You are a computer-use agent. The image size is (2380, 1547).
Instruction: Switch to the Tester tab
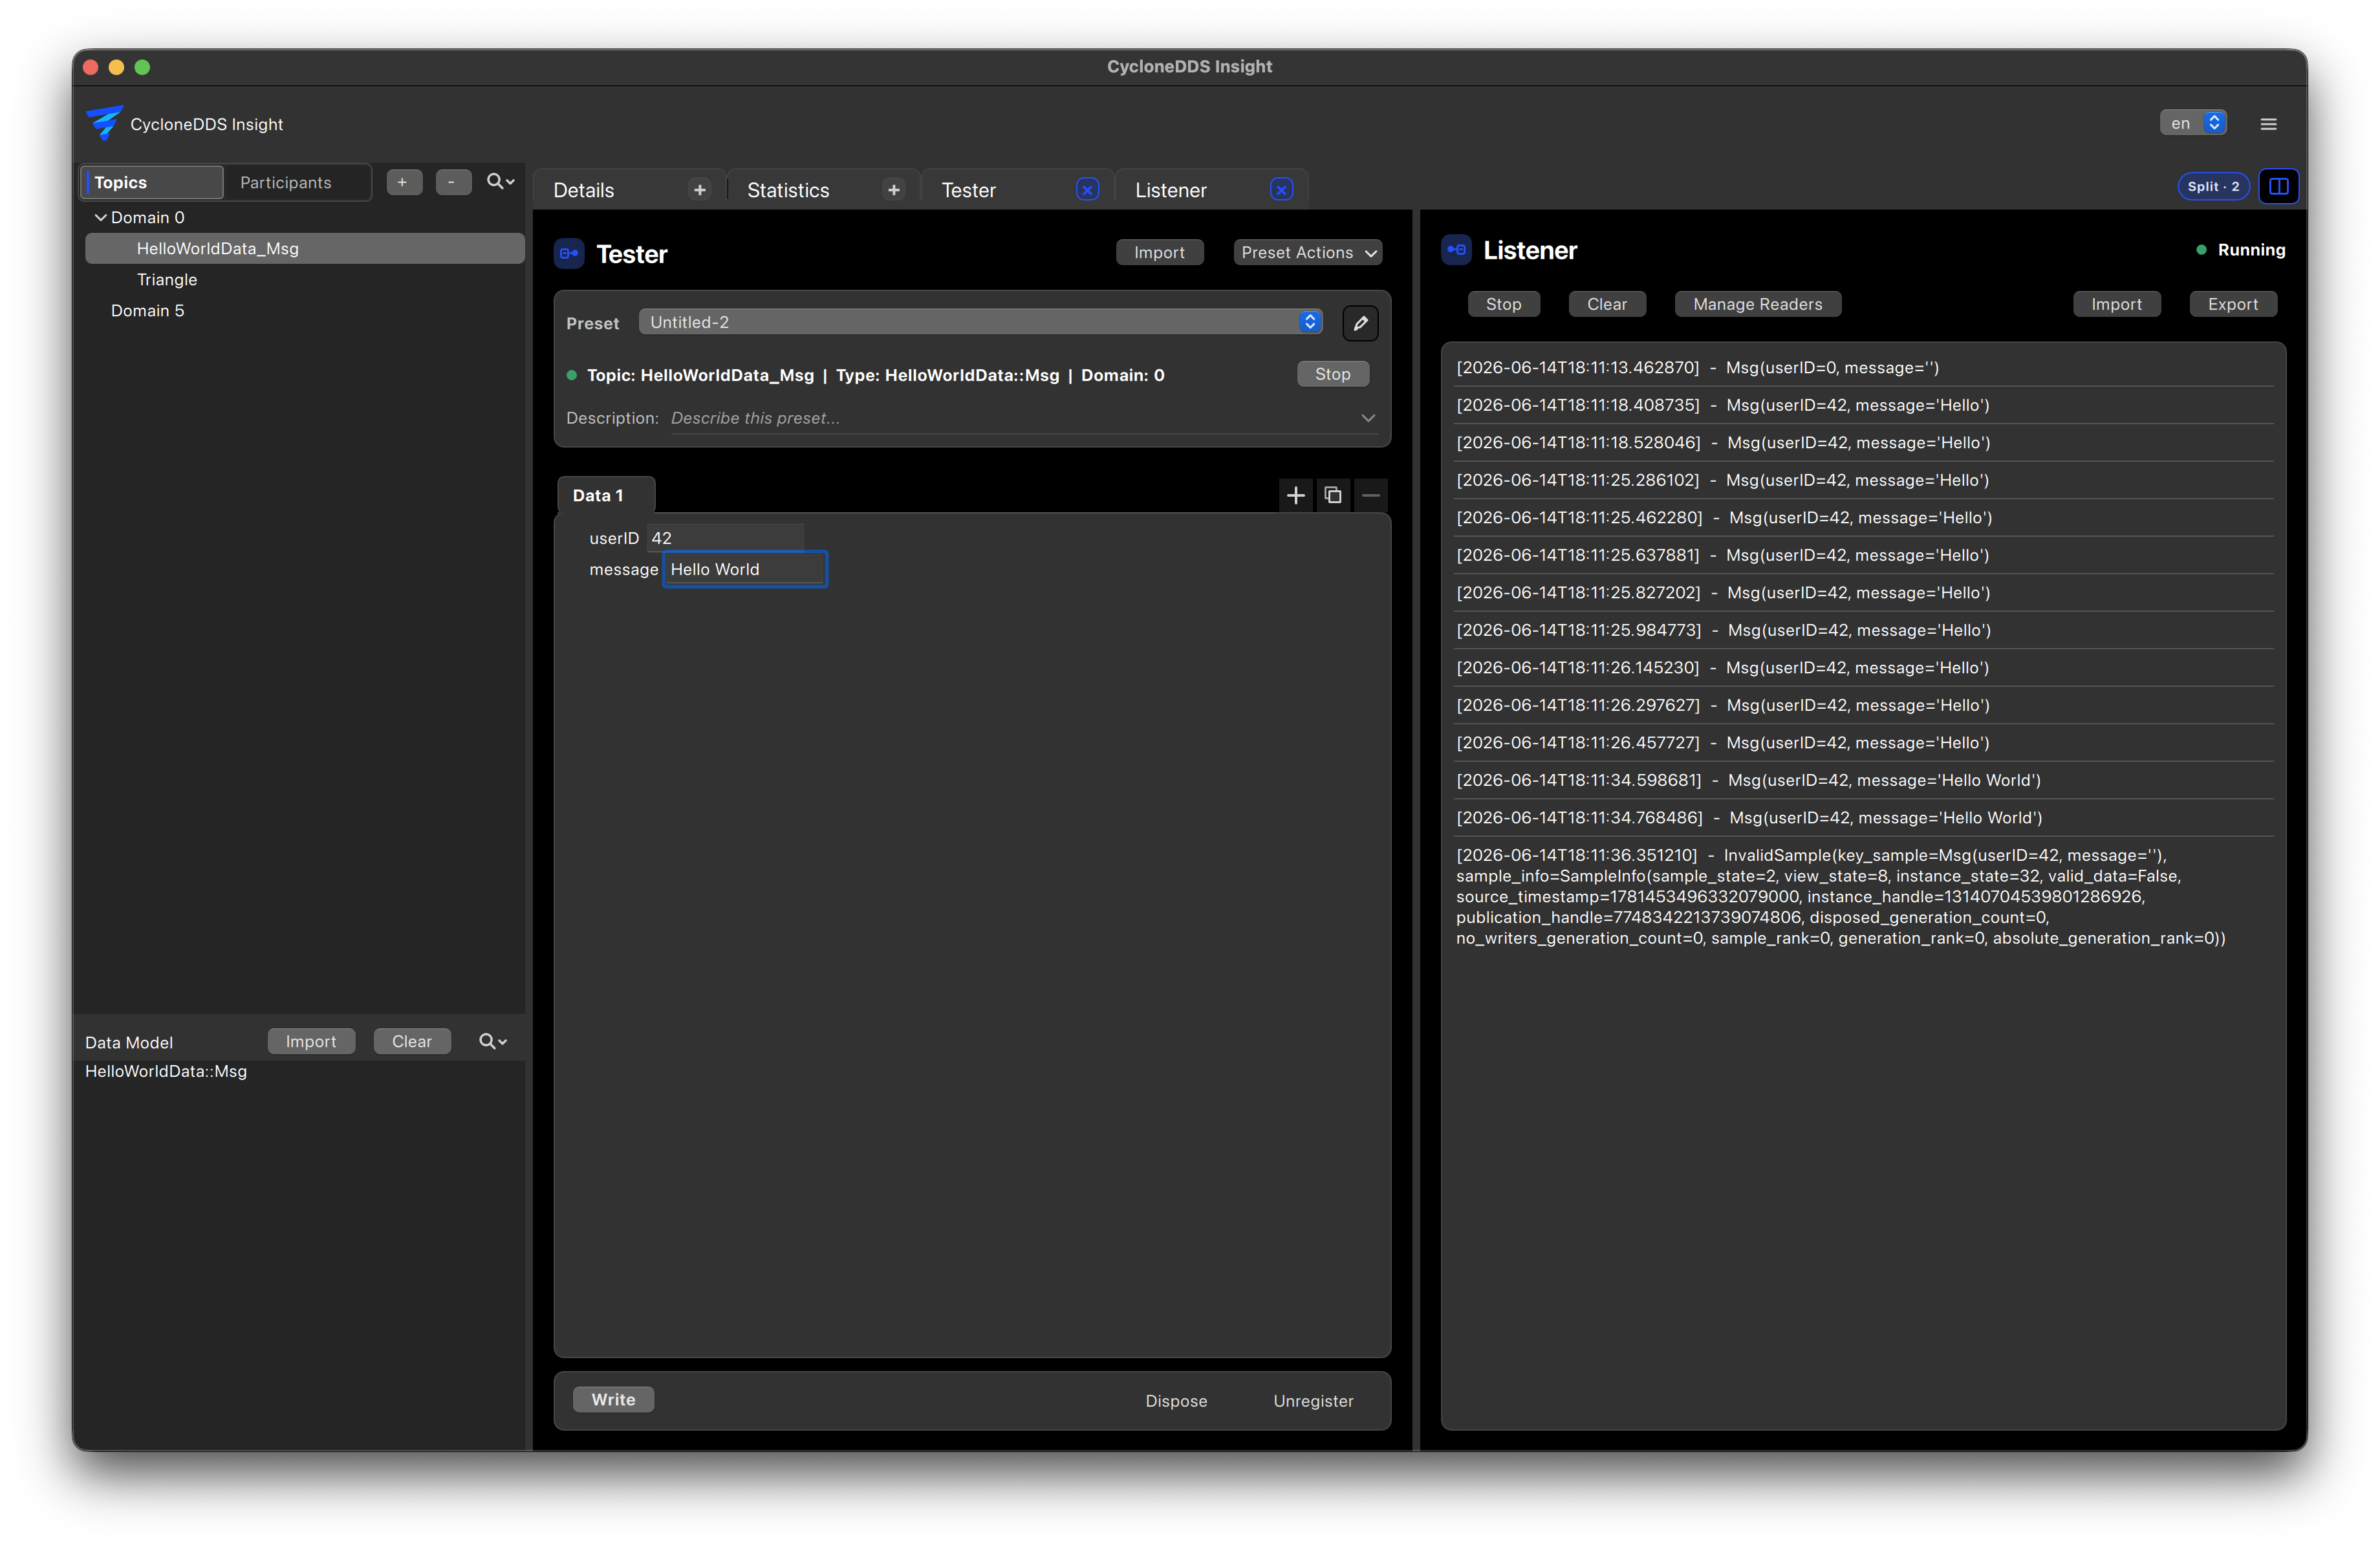[x=968, y=190]
